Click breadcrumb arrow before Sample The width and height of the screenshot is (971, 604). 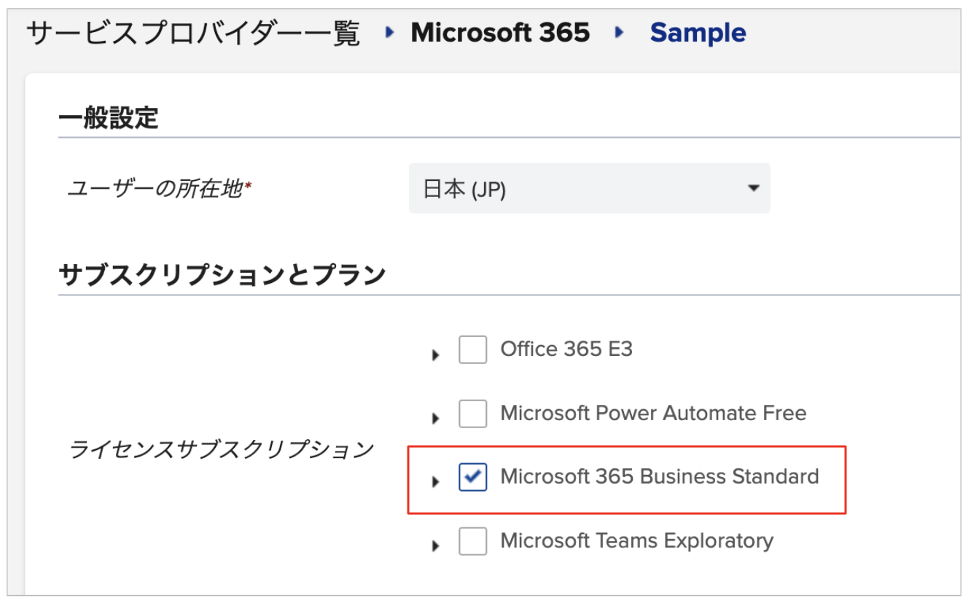pyautogui.click(x=620, y=32)
